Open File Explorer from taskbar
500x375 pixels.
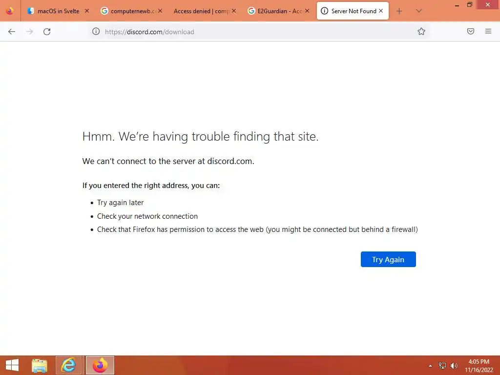40,365
